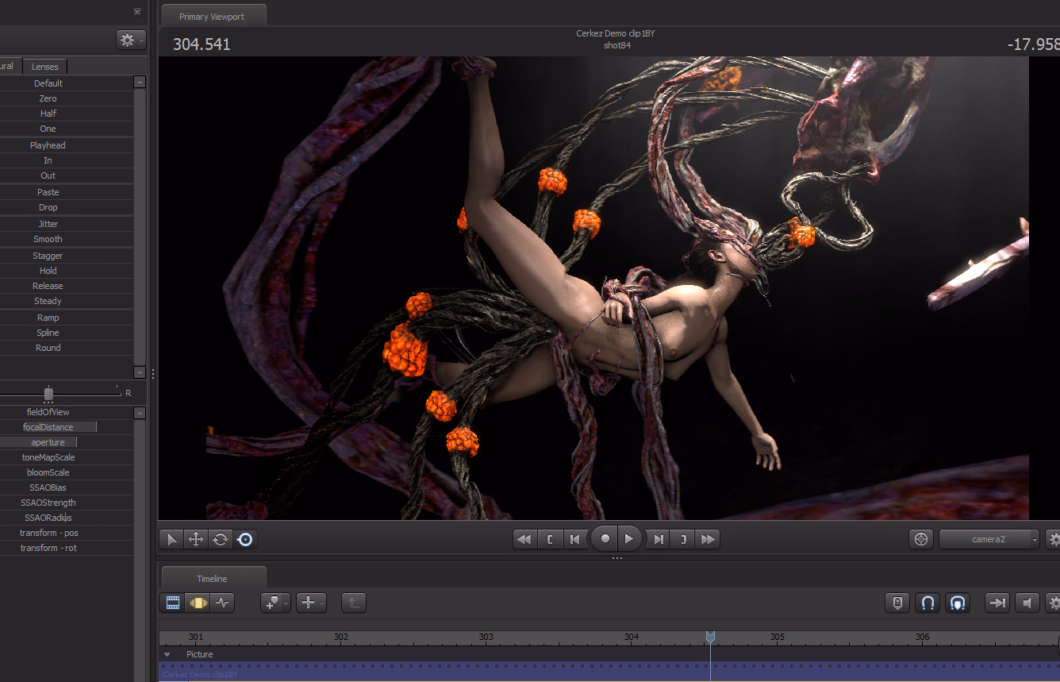Collapse the Picture track expander
Image resolution: width=1060 pixels, height=682 pixels.
(167, 655)
